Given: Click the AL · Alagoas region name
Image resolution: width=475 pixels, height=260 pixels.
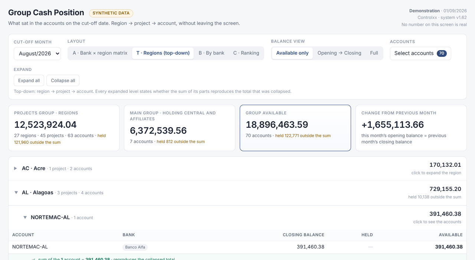Looking at the screenshot, I should click(x=37, y=192).
